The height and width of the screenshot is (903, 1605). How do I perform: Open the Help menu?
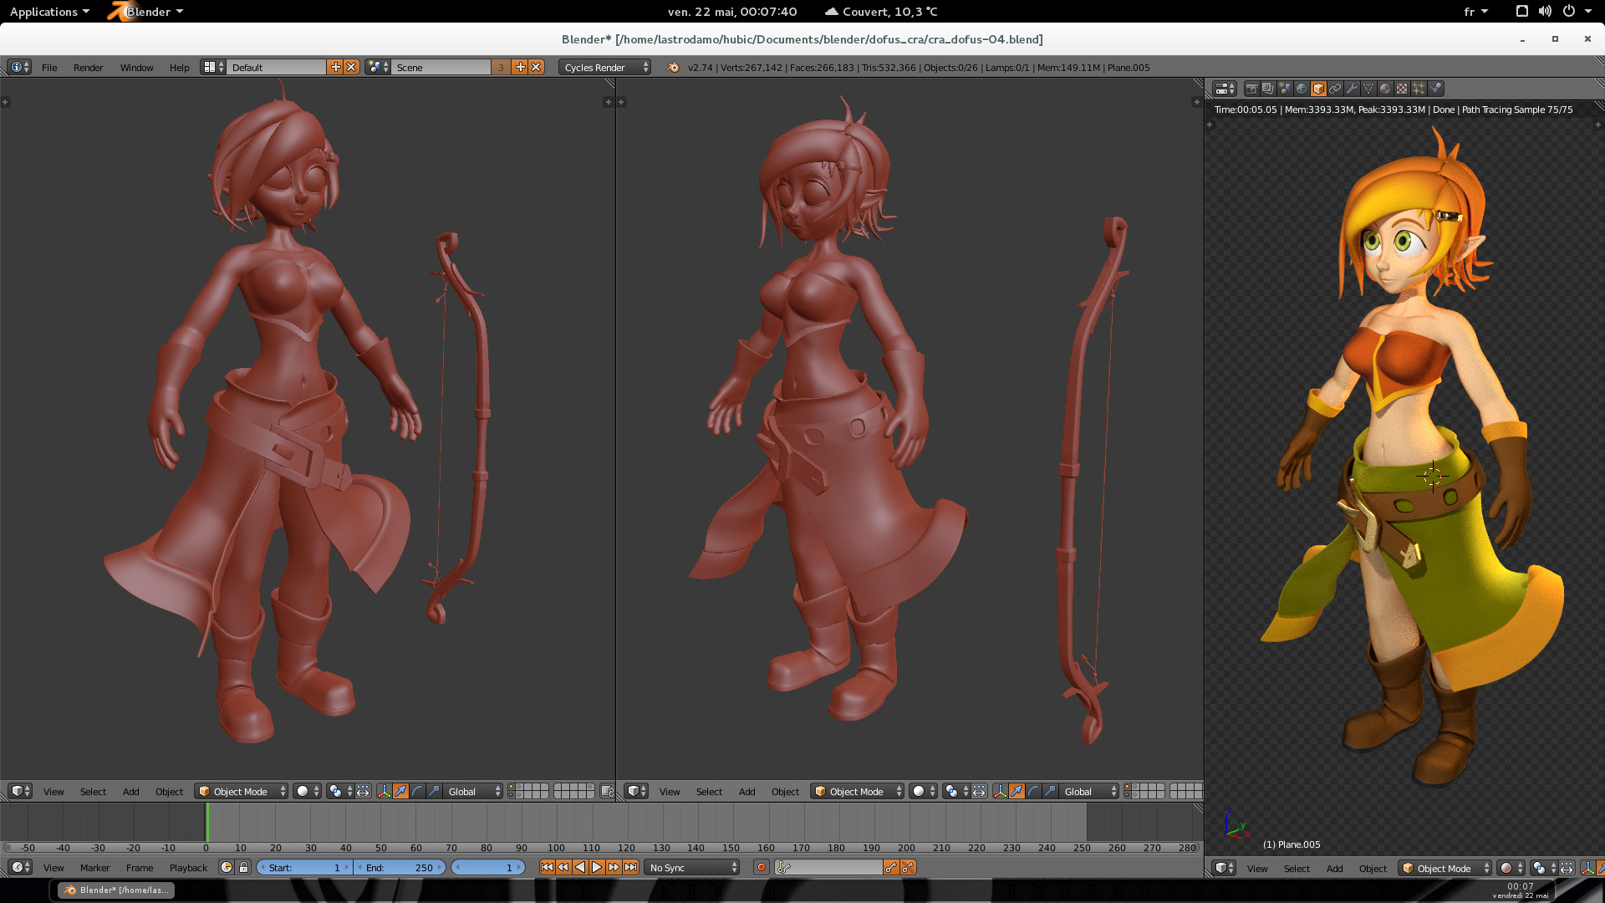179,67
